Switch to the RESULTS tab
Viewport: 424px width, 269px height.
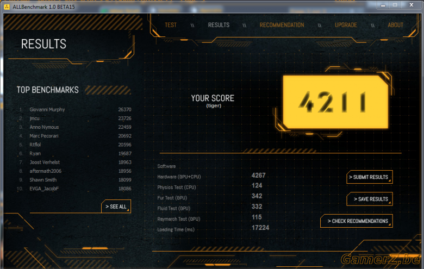(x=219, y=25)
